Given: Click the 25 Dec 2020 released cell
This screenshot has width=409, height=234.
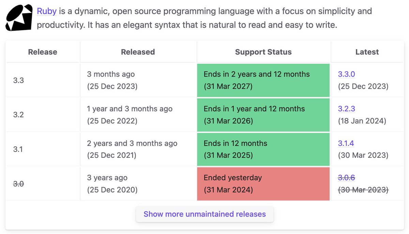Looking at the screenshot, I should (138, 184).
